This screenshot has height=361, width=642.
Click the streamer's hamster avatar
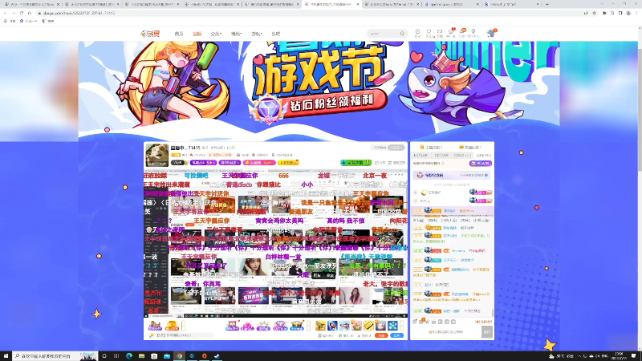pyautogui.click(x=156, y=155)
